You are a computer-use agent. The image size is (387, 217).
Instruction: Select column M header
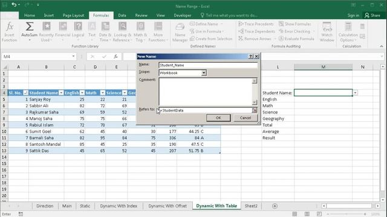pos(323,67)
